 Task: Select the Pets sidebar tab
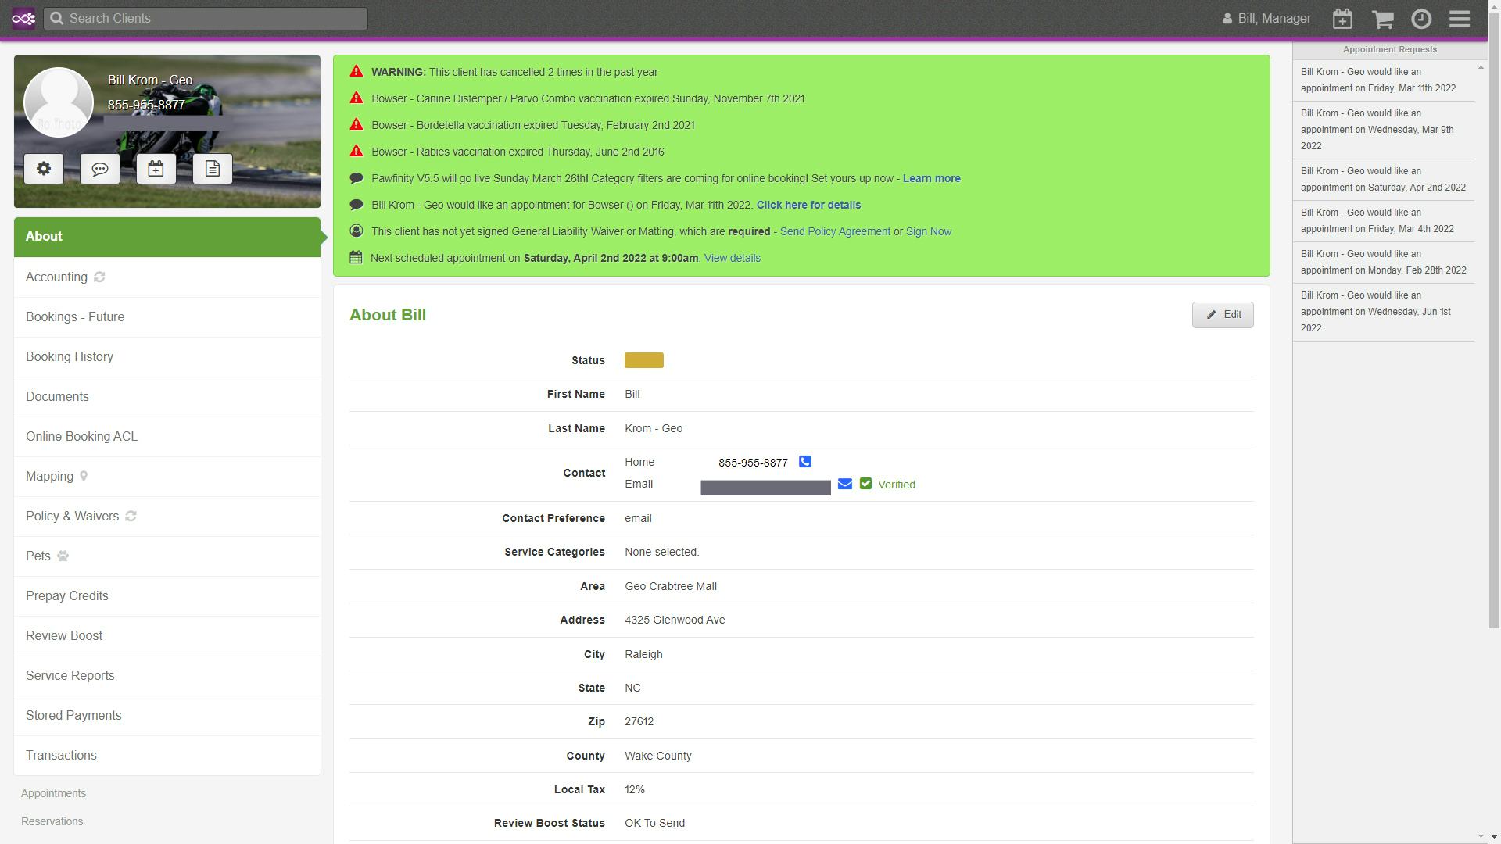tap(38, 556)
